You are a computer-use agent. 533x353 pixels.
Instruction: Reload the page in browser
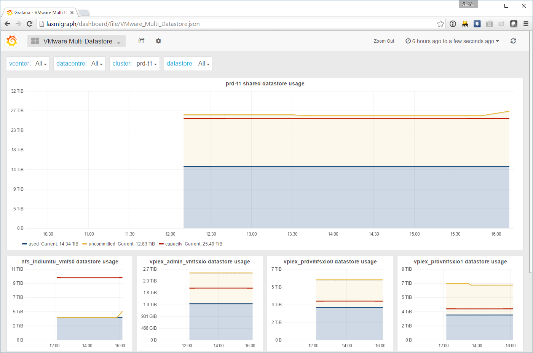tap(29, 24)
